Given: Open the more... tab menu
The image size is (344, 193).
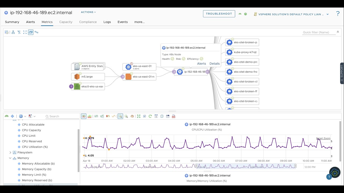Looking at the screenshot, I should 139,22.
